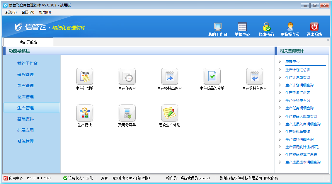The height and width of the screenshot is (184, 332).
Task: Click the 生产成品成本明细查询 link
Action: pos(303,162)
